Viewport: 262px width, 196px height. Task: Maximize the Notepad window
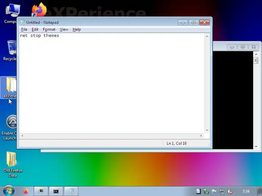pos(194,23)
